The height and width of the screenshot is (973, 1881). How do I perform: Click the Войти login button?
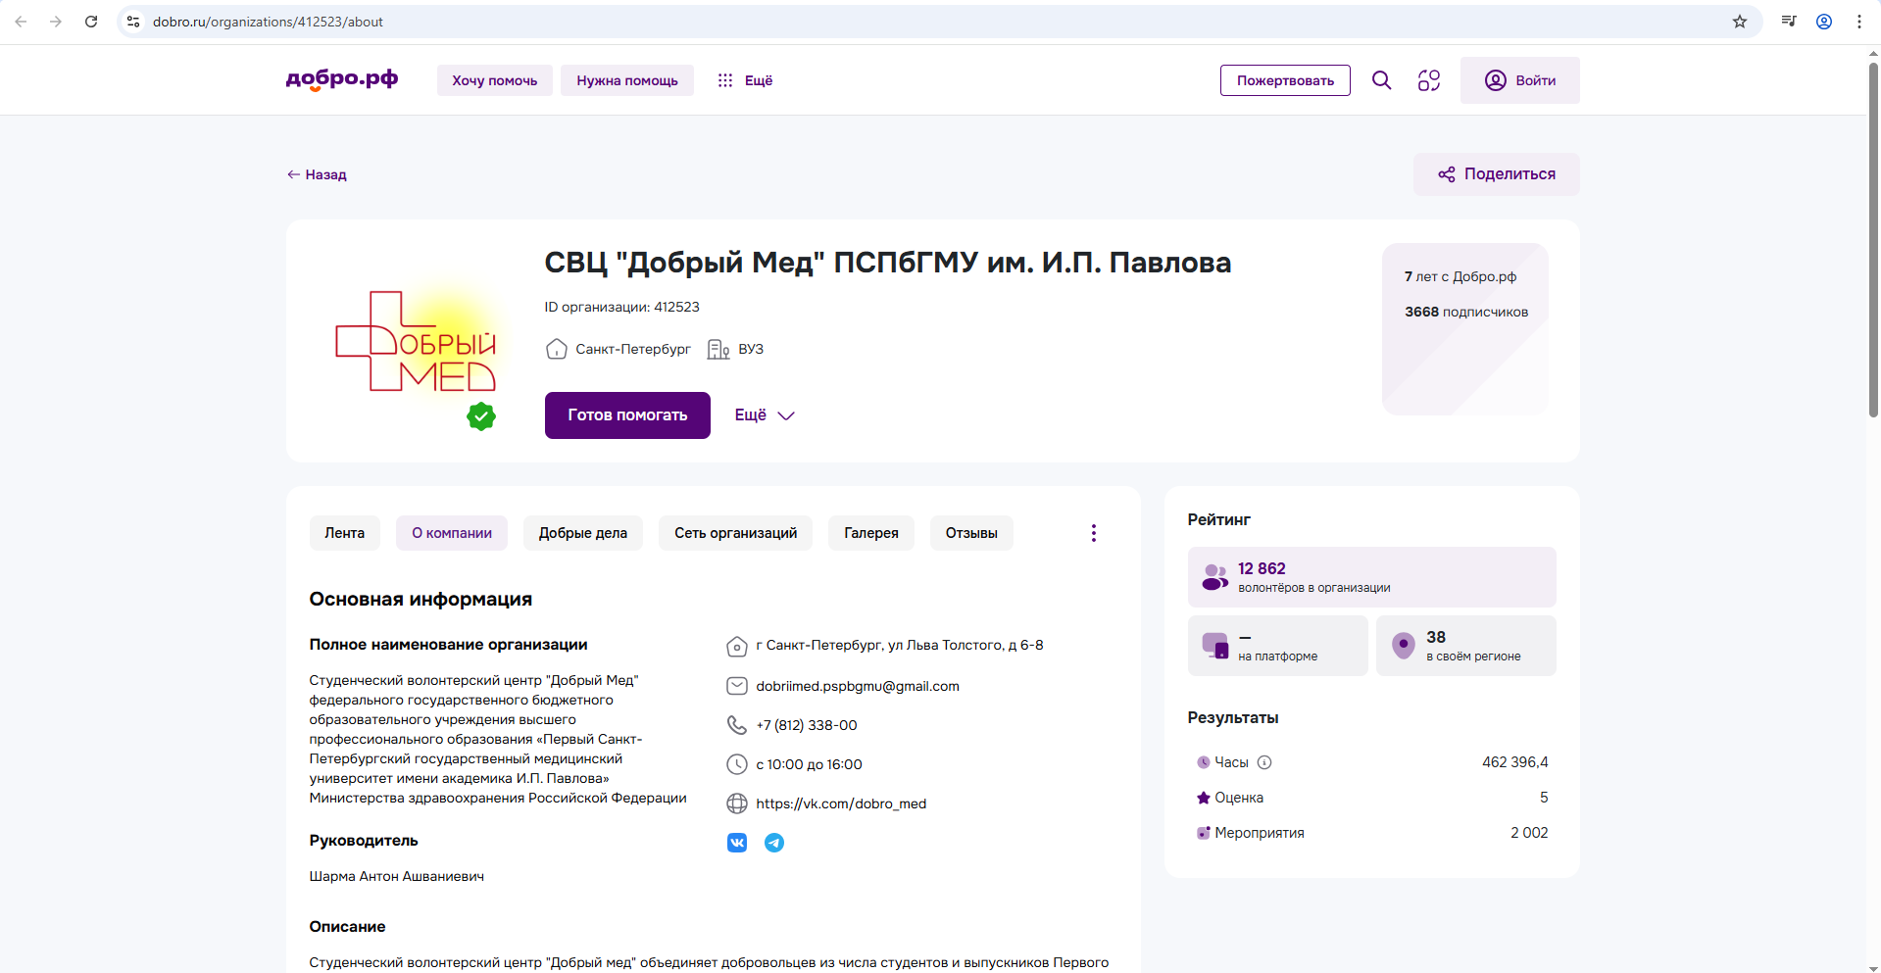pyautogui.click(x=1520, y=80)
